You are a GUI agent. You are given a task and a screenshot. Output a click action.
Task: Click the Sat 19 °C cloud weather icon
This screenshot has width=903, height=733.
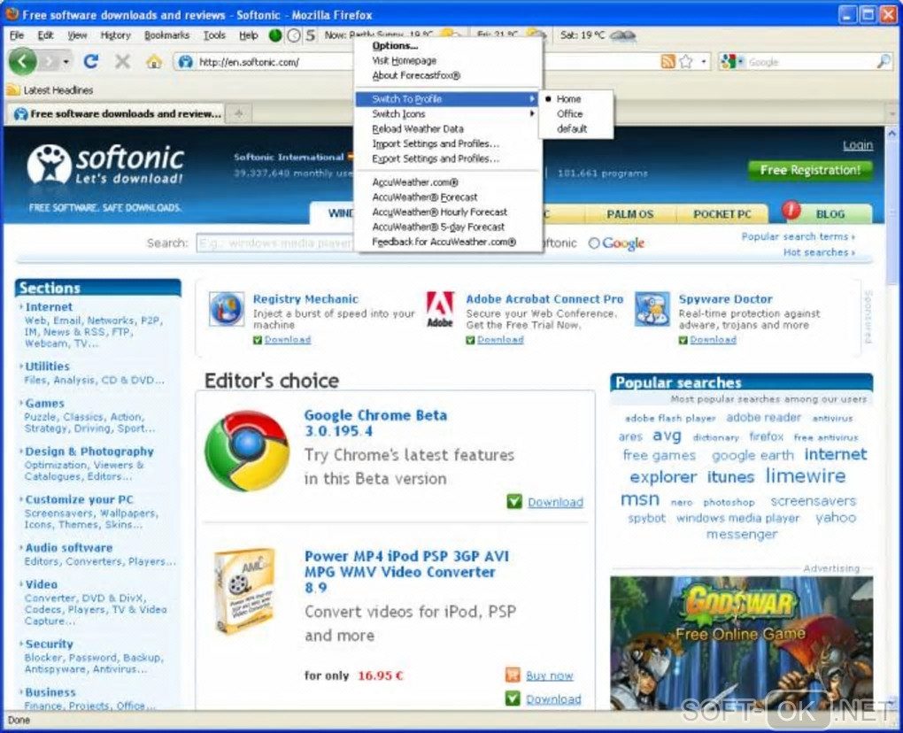click(x=623, y=35)
